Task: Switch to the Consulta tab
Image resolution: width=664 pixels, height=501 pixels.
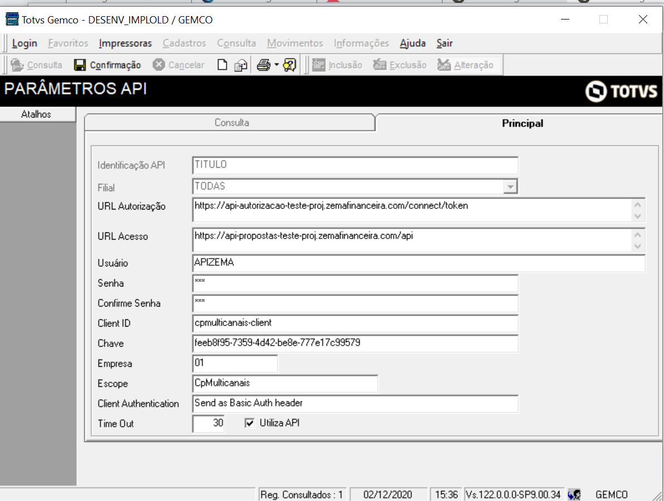Action: 231,123
